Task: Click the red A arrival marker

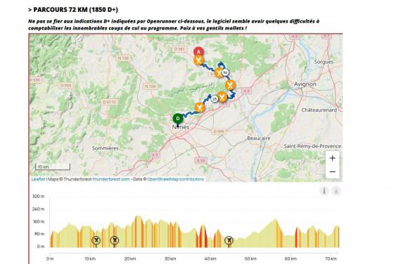Action: click(198, 52)
